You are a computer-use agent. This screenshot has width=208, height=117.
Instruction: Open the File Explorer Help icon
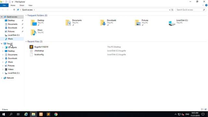[206, 5]
